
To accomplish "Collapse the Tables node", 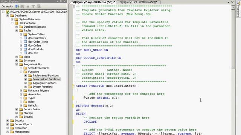I will (x=17, y=31).
